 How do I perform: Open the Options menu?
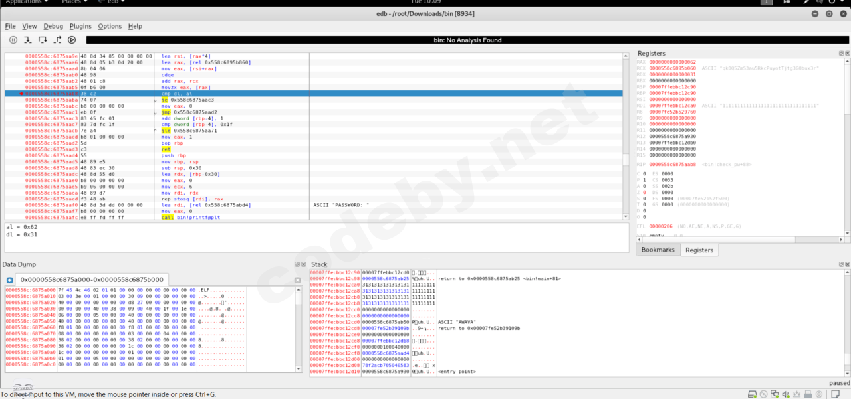click(110, 26)
